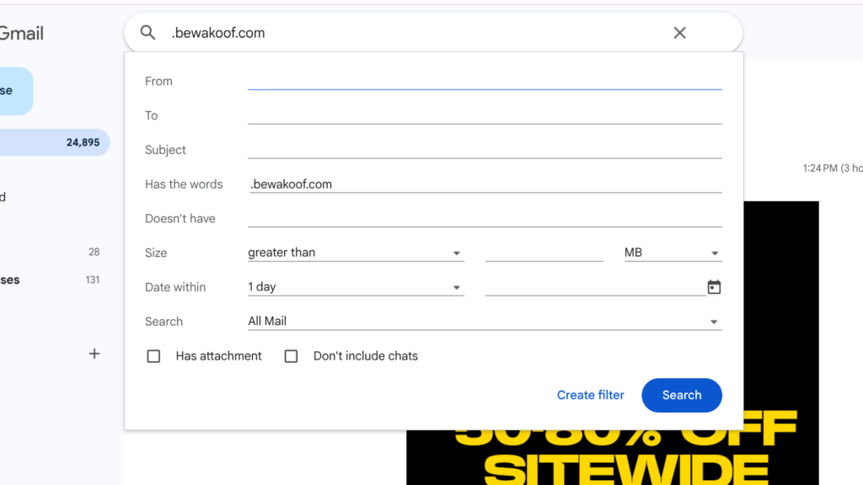
Task: Click the 'Doesn't have' input field
Action: pyautogui.click(x=485, y=217)
